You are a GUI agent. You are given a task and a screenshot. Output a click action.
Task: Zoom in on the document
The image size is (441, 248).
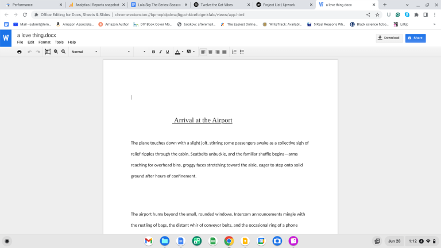tap(56, 52)
